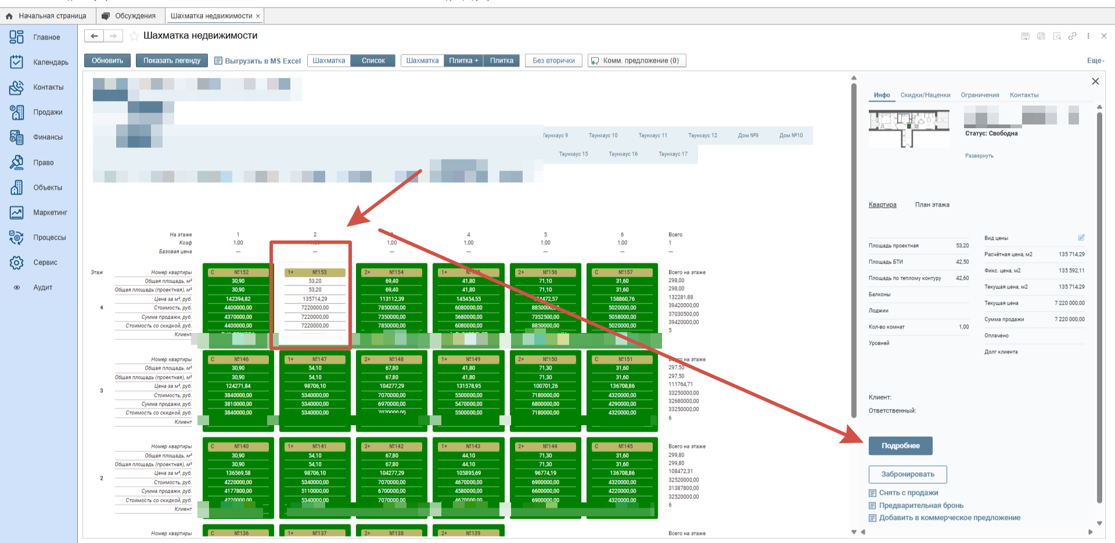This screenshot has width=1115, height=543.
Task: Toggle the Плитка + view mode
Action: pos(463,61)
